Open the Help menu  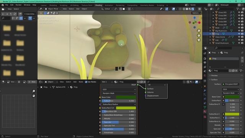tap(34, 5)
